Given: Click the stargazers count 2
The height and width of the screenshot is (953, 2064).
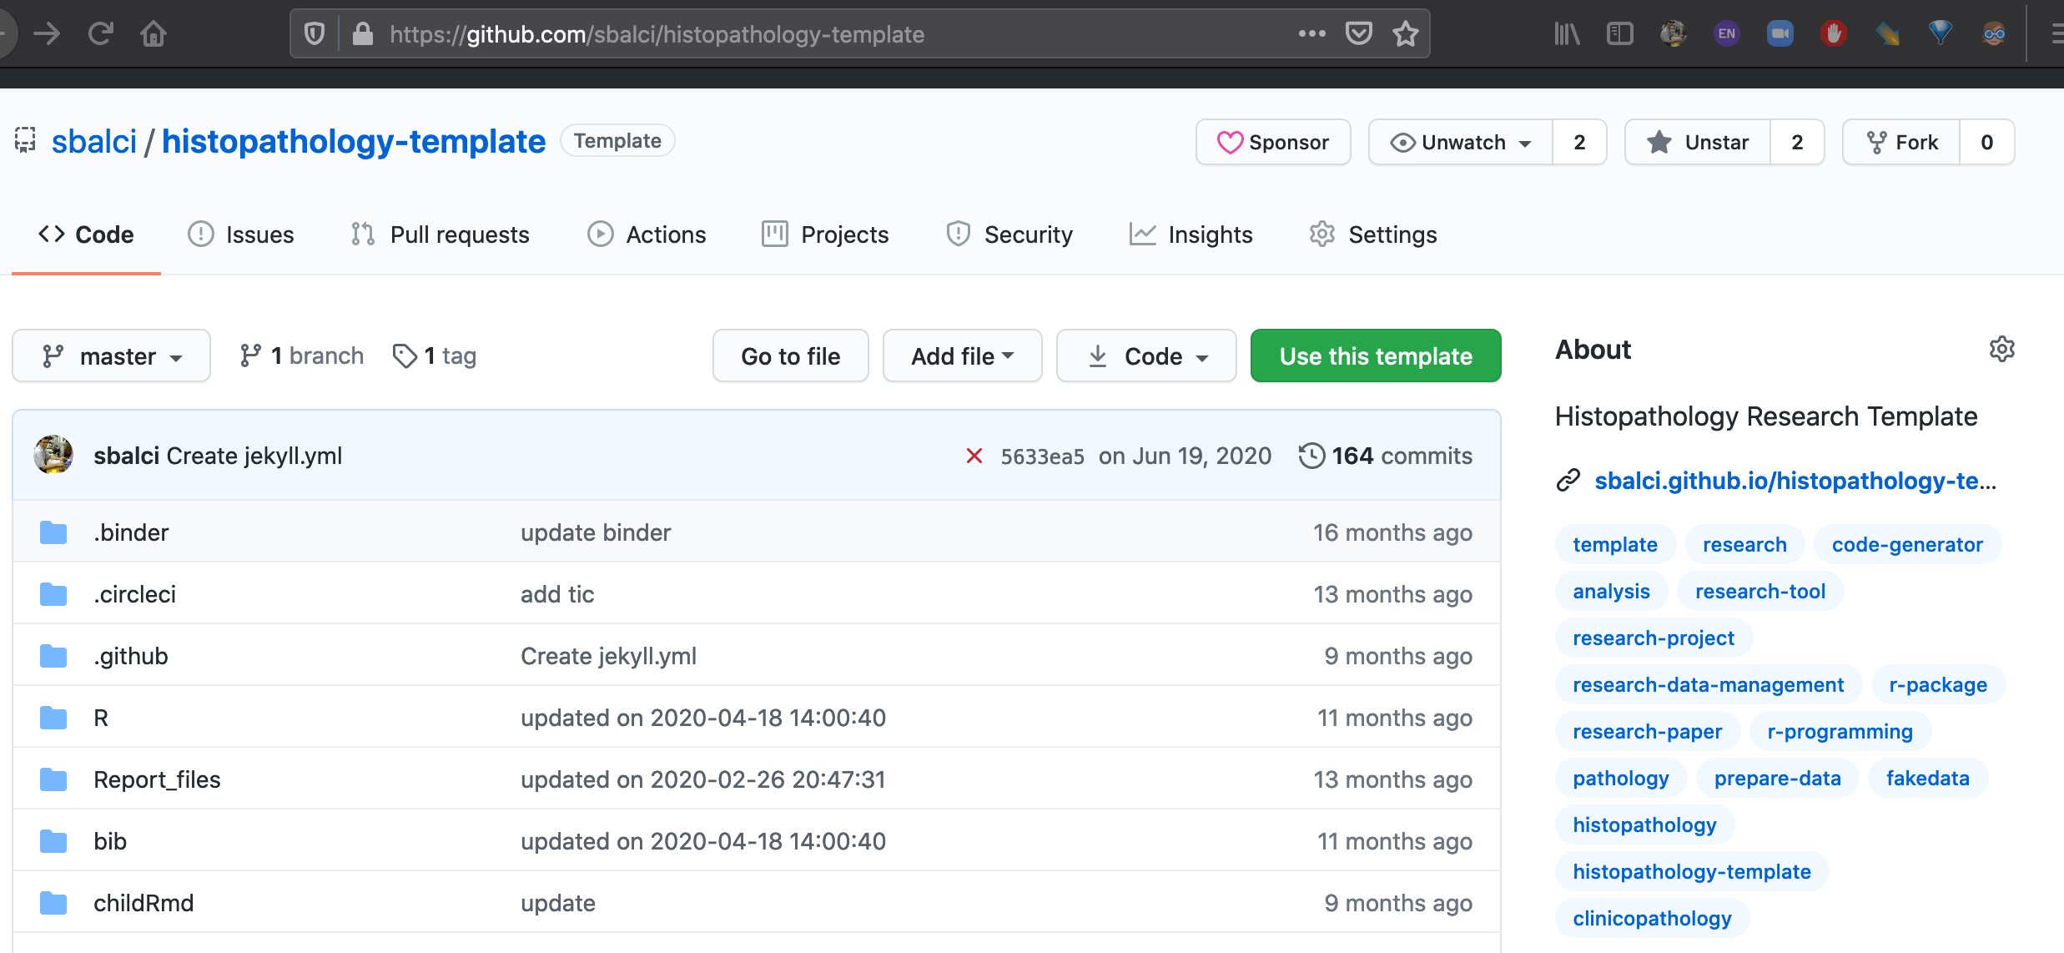Looking at the screenshot, I should tap(1797, 143).
